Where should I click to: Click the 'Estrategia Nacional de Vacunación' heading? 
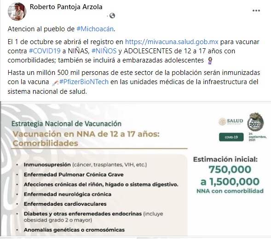66,124
